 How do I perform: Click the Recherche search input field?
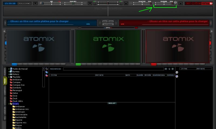coord(113,69)
